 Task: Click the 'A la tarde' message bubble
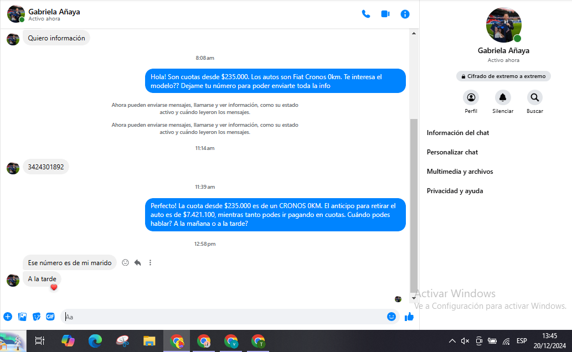tap(42, 279)
